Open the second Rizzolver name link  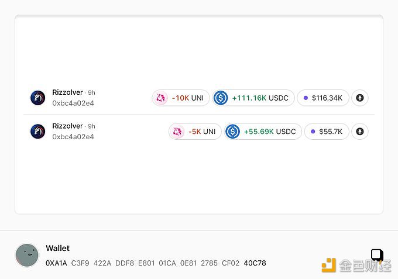(67, 126)
